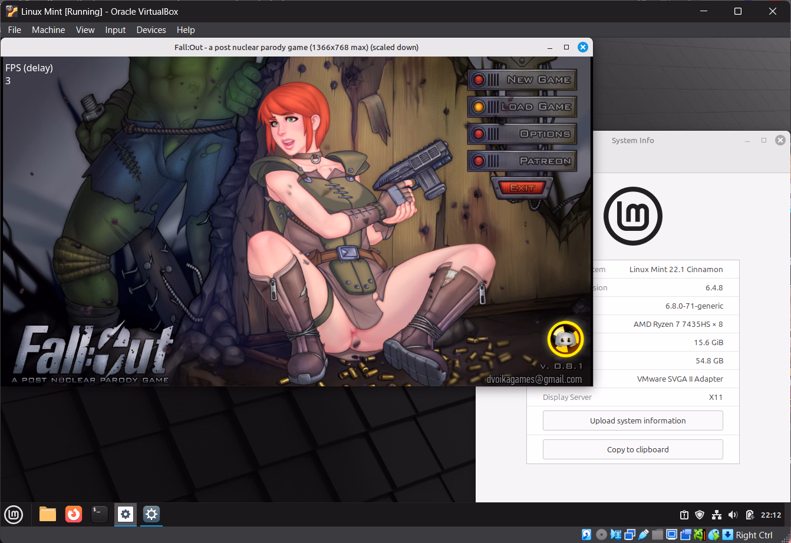Select the Cinnamon version 6.4.8 value

[714, 287]
